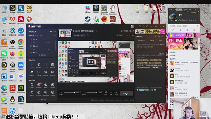Open the headset support icon in title bar
Viewport: 211px width, 119px height.
pyautogui.click(x=143, y=26)
